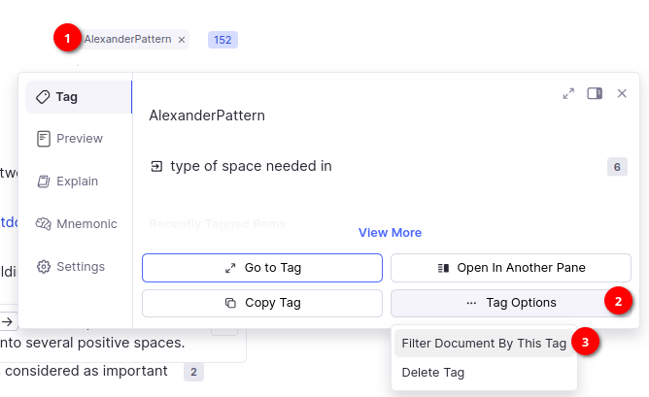The height and width of the screenshot is (397, 649).
Task: Expand the Tag Options dropdown
Action: point(511,303)
